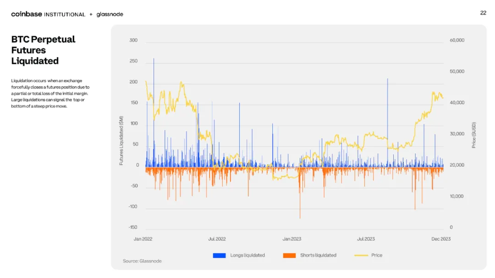This screenshot has width=495, height=278.
Task: Click the "Futures Liquidated ($M)" left axis title
Action: pyautogui.click(x=121, y=140)
